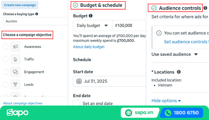The height and width of the screenshot is (120, 209).
Task: Click green checkmark beside Audience controls
Action: point(154,8)
